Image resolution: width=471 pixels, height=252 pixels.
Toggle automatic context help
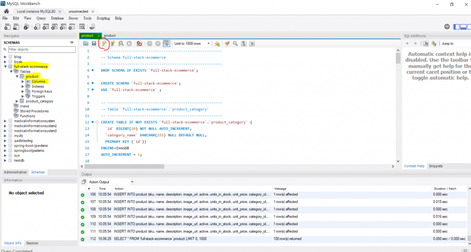tap(434, 44)
